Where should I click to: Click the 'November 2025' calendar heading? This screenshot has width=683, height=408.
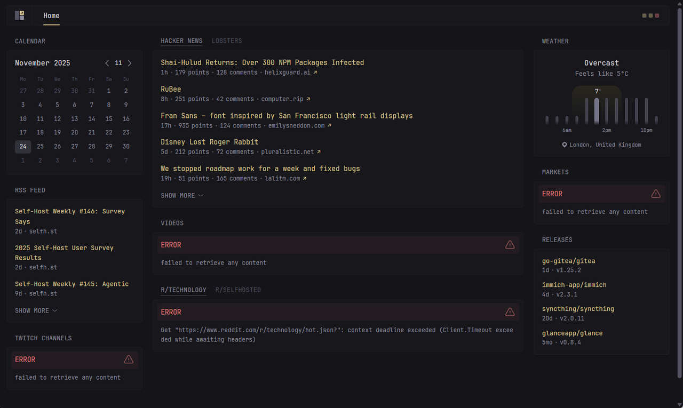(43, 63)
